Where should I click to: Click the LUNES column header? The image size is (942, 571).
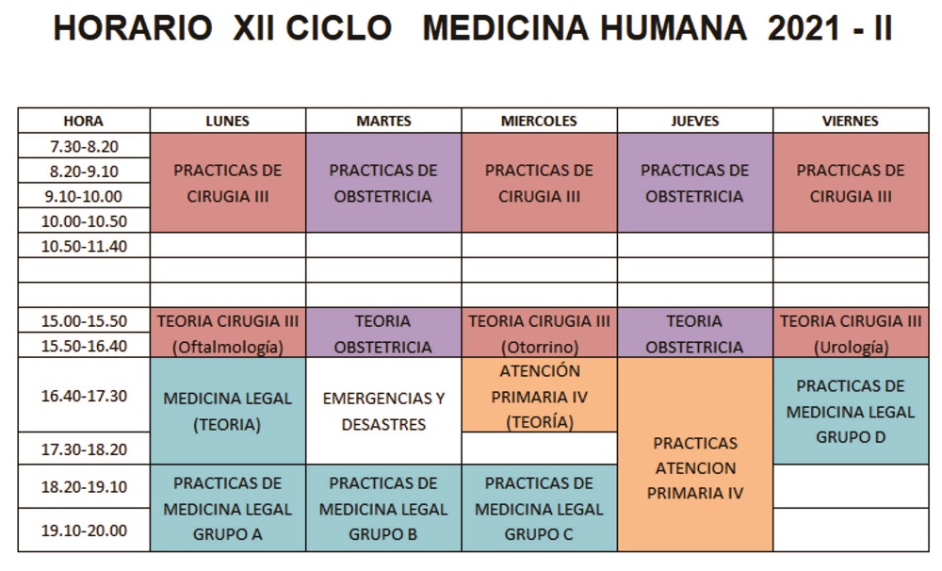[228, 121]
